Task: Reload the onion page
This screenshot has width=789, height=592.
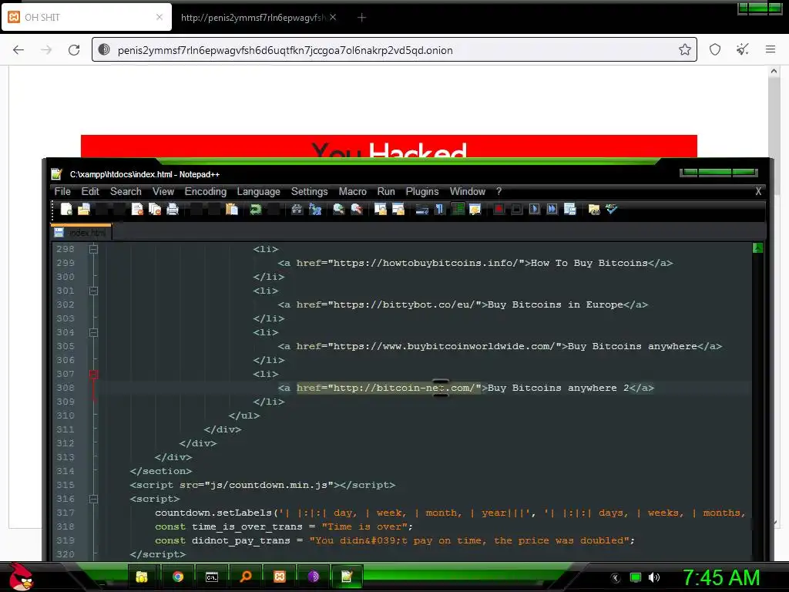Action: tap(74, 49)
